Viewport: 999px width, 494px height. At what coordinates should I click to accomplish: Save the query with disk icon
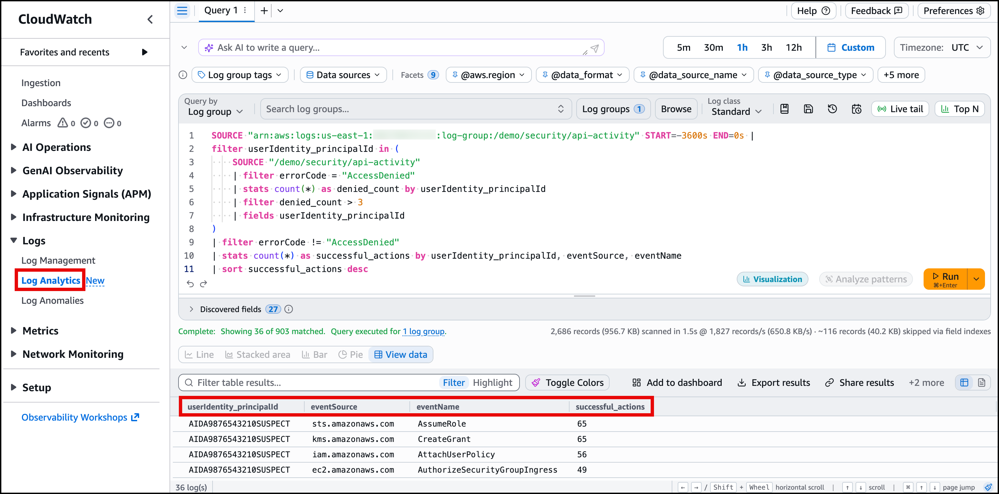tap(808, 109)
